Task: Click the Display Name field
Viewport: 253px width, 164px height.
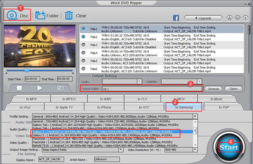Action: (x=51, y=159)
